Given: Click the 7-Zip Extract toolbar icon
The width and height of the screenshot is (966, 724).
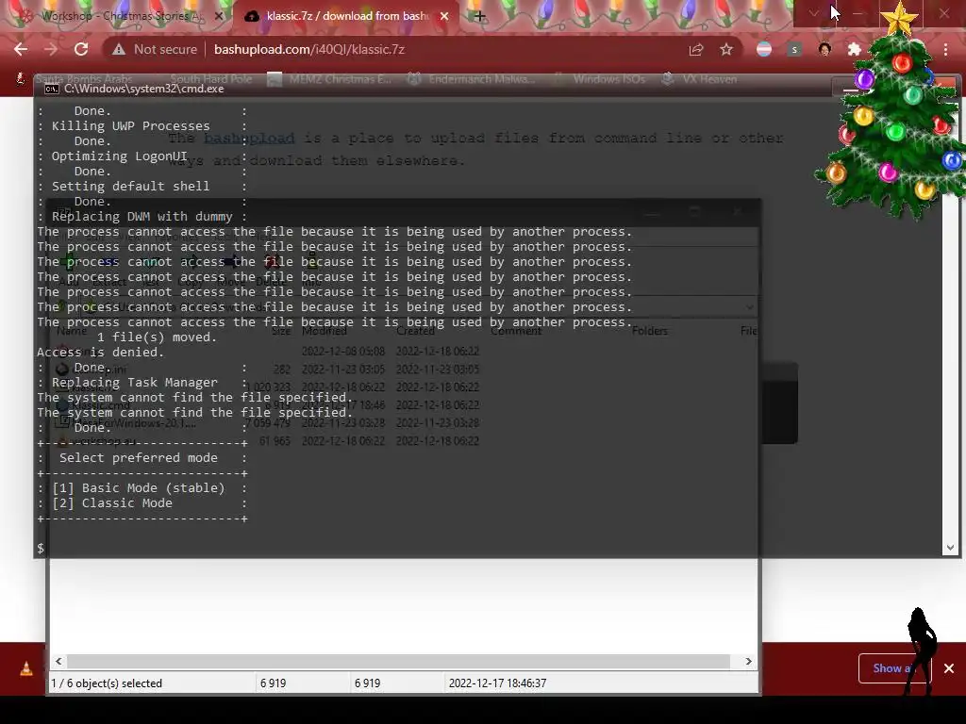Looking at the screenshot, I should (x=108, y=262).
